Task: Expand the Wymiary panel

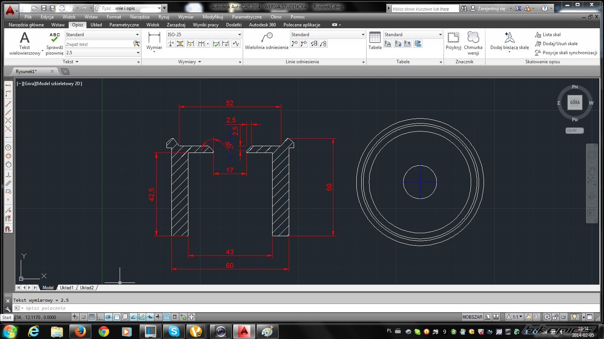Action: click(190, 61)
